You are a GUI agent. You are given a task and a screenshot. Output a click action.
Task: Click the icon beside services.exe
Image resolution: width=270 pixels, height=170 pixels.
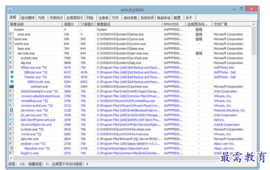(11, 53)
